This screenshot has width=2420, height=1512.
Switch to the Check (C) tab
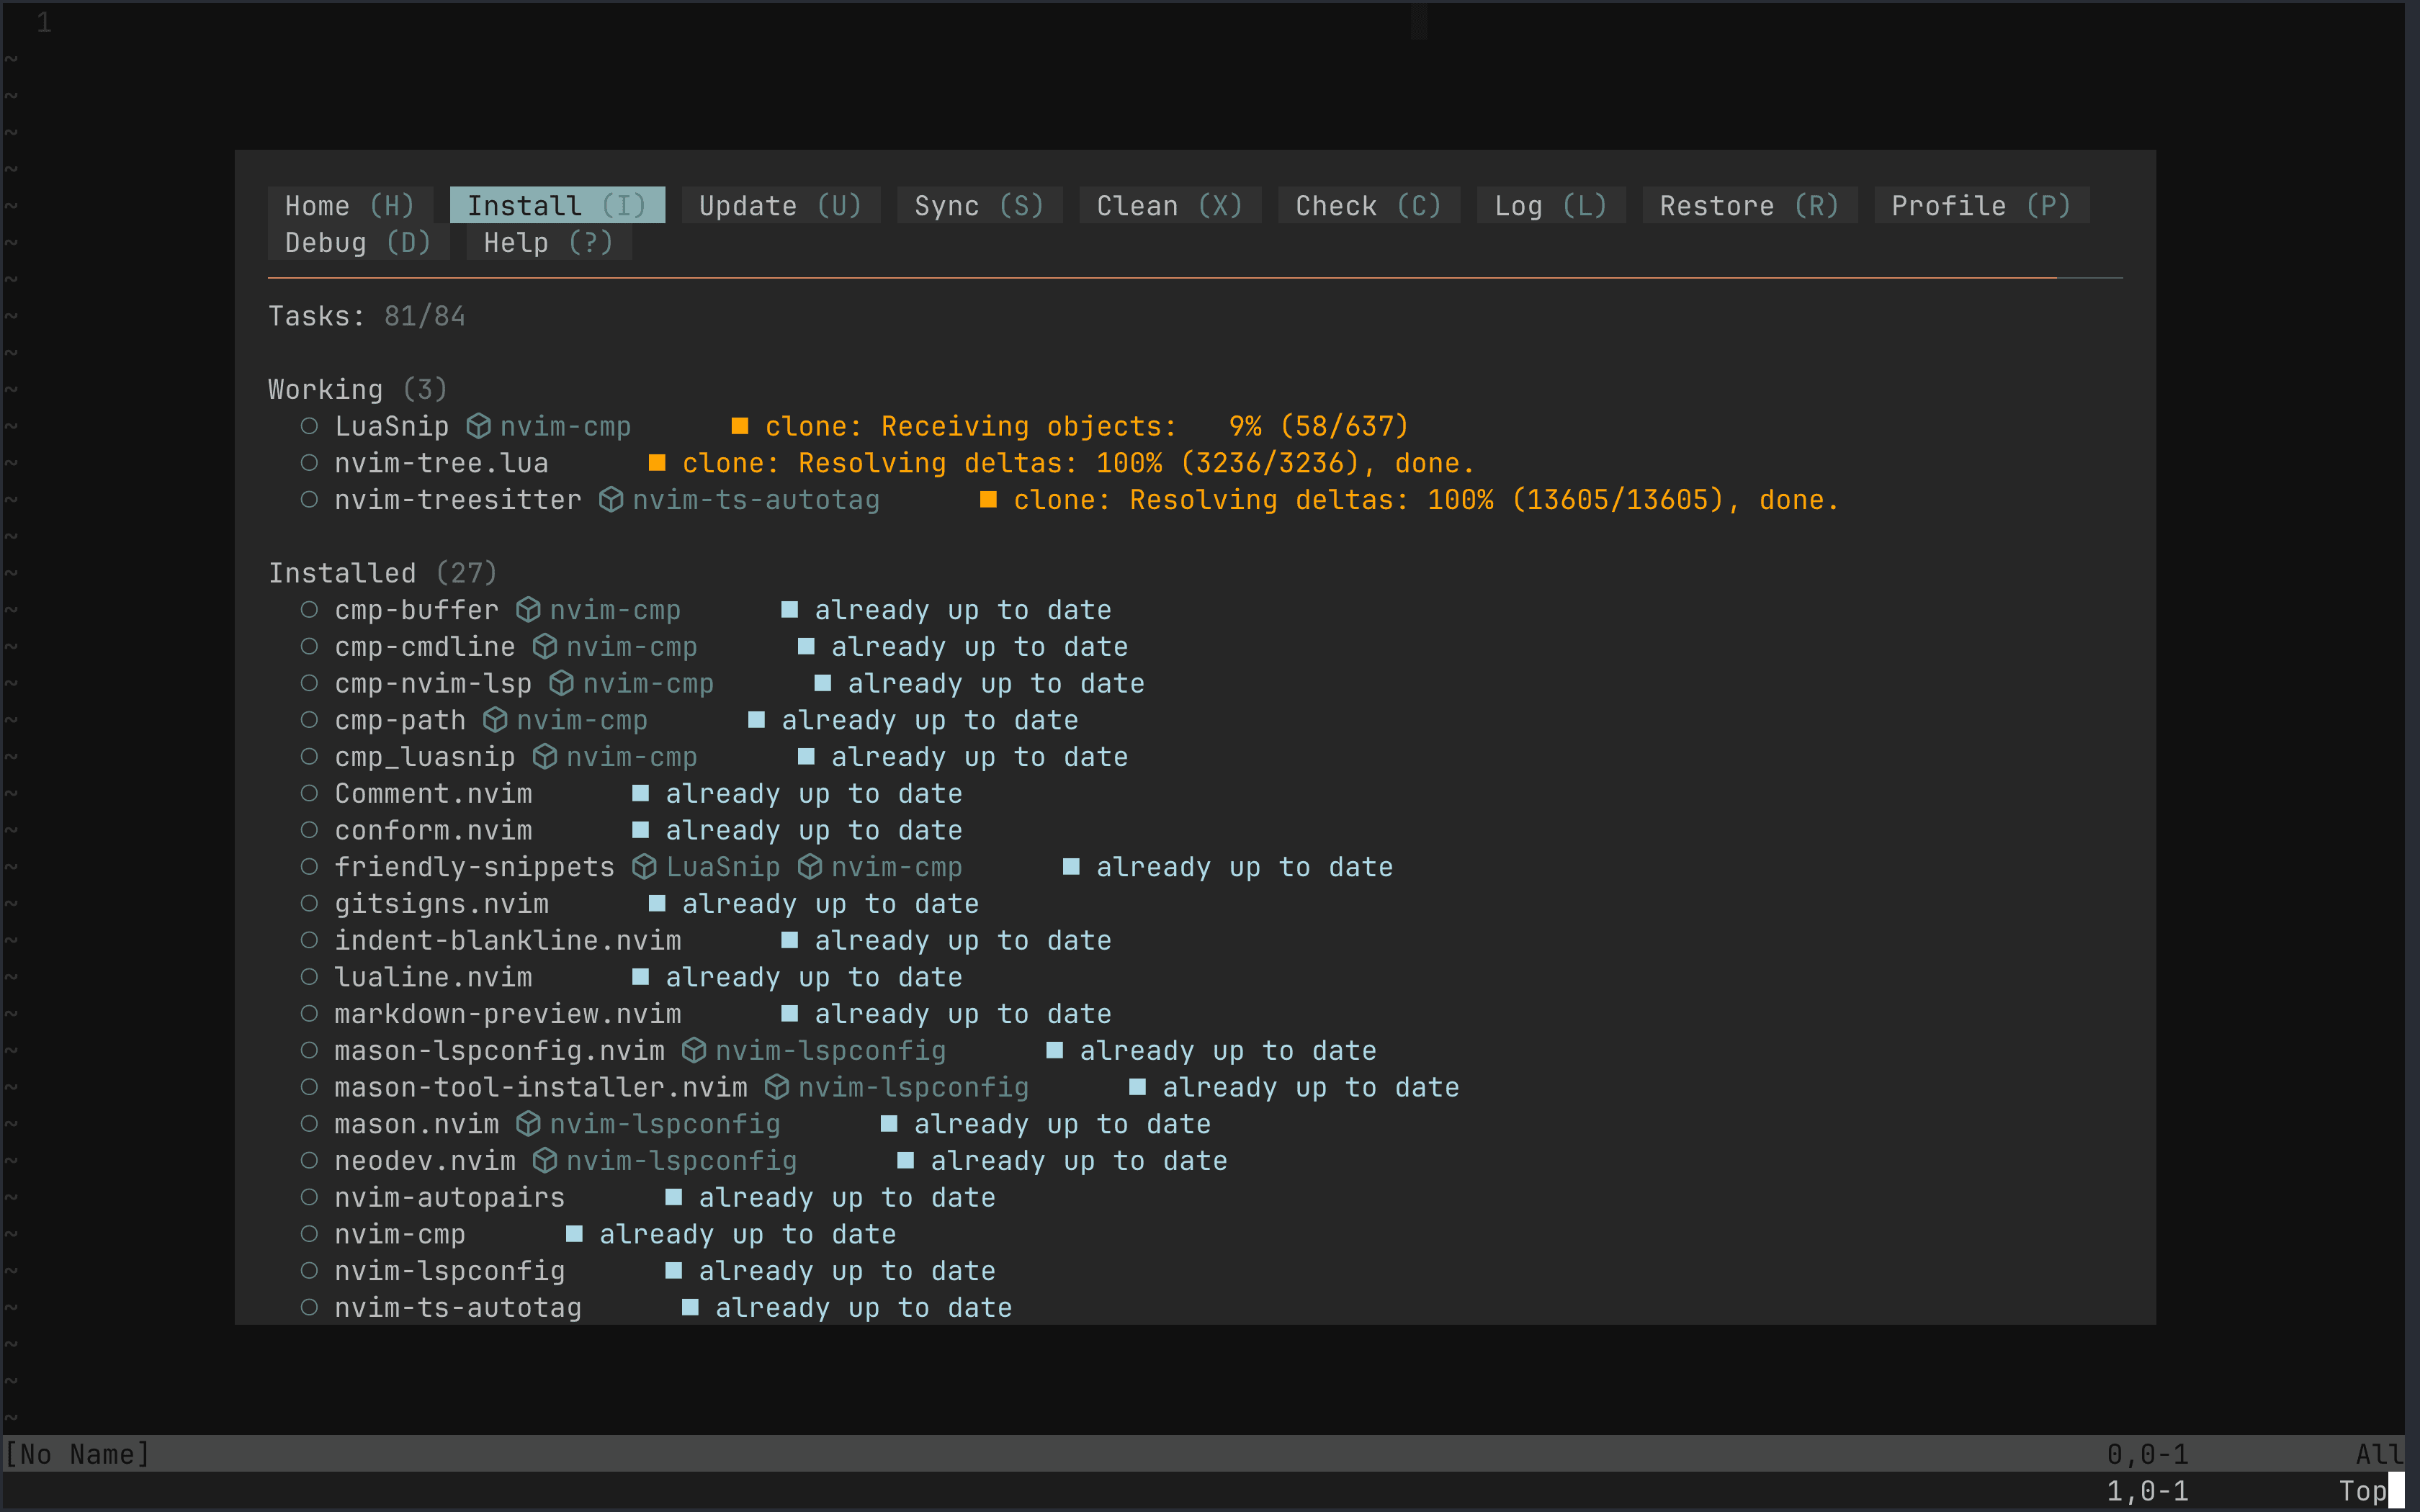point(1369,206)
